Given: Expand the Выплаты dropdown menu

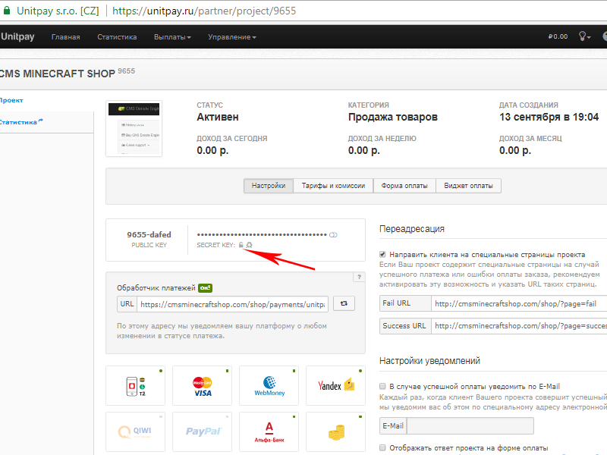Looking at the screenshot, I should (x=172, y=36).
